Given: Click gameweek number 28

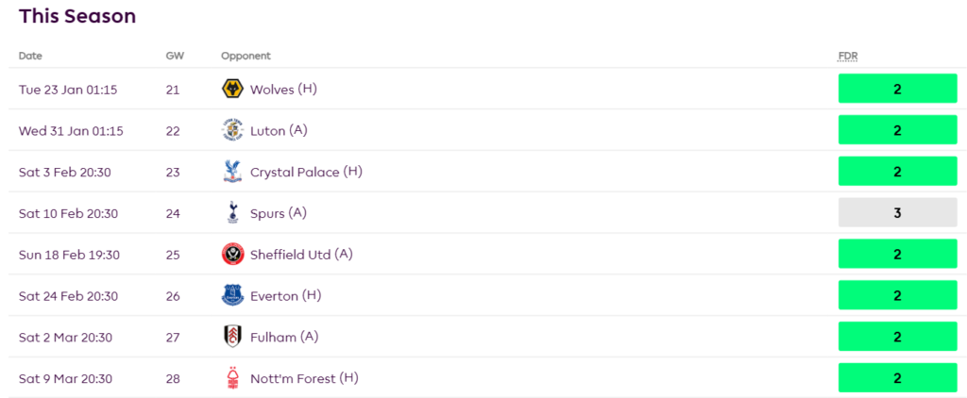Looking at the screenshot, I should [173, 378].
